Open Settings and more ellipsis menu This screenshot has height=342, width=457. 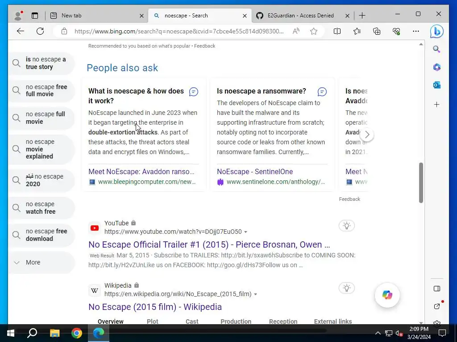[x=416, y=31]
